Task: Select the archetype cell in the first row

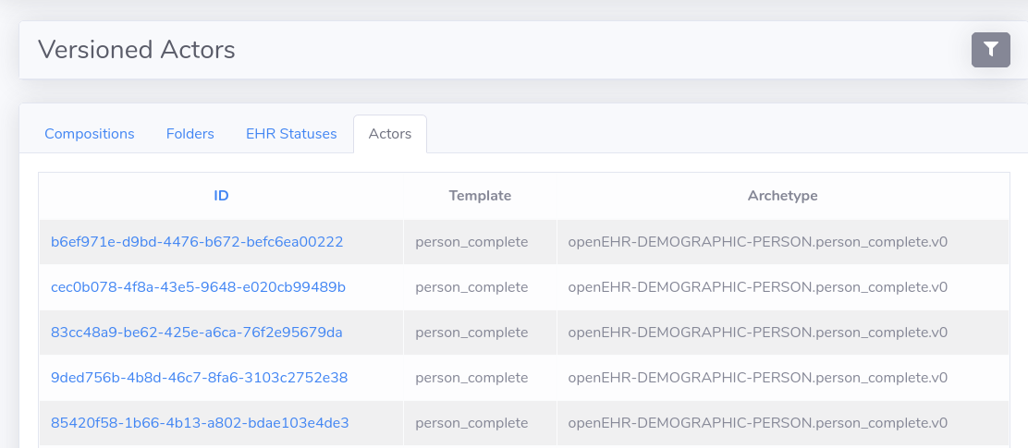Action: [x=757, y=242]
